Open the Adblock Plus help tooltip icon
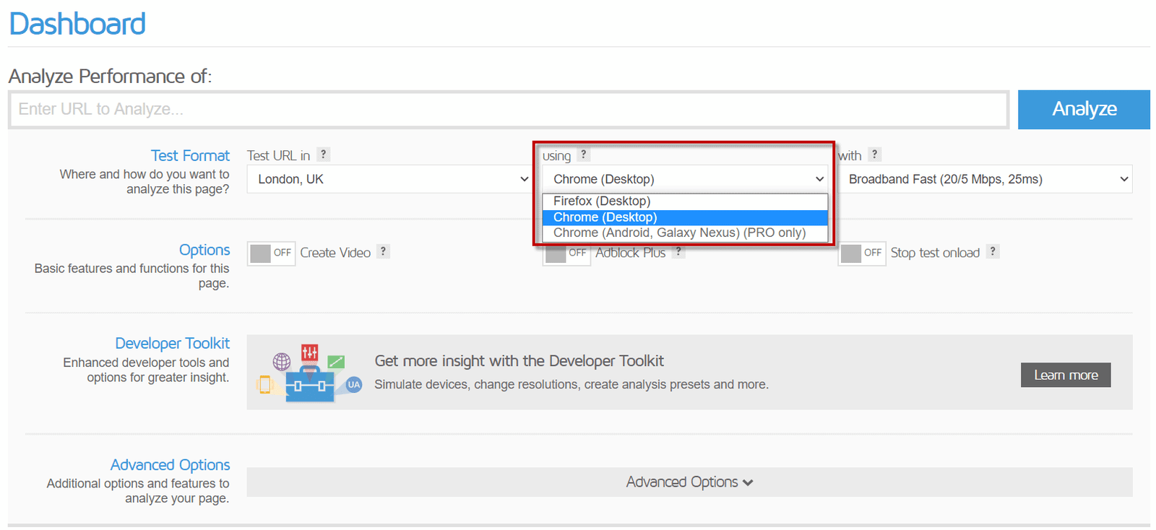The height and width of the screenshot is (530, 1156). pos(678,251)
